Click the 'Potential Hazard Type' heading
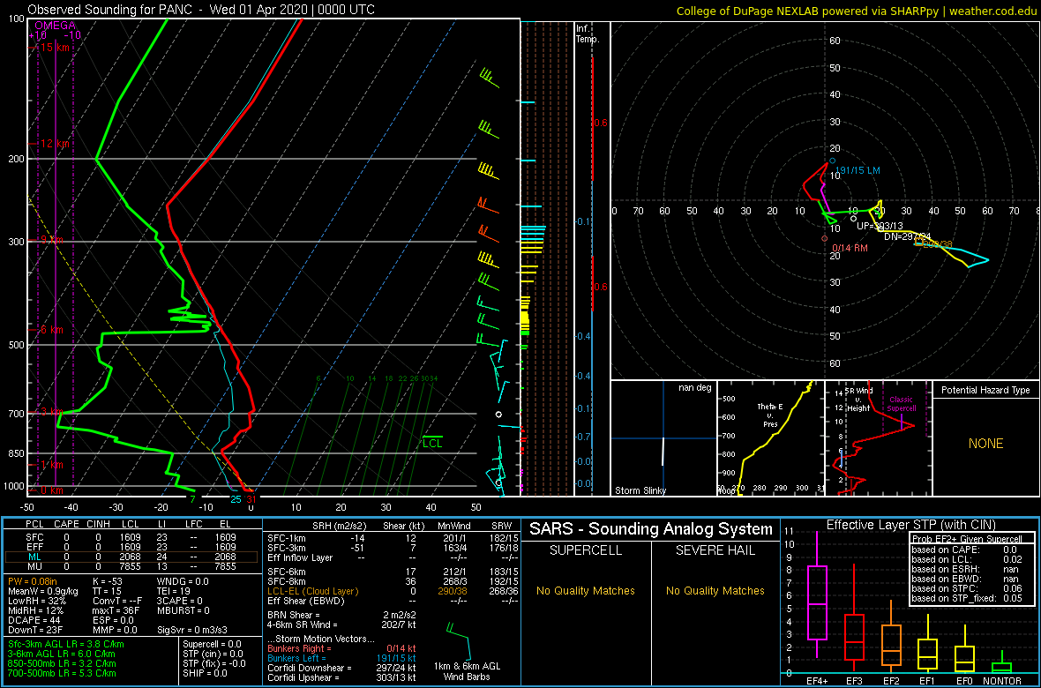 click(986, 391)
